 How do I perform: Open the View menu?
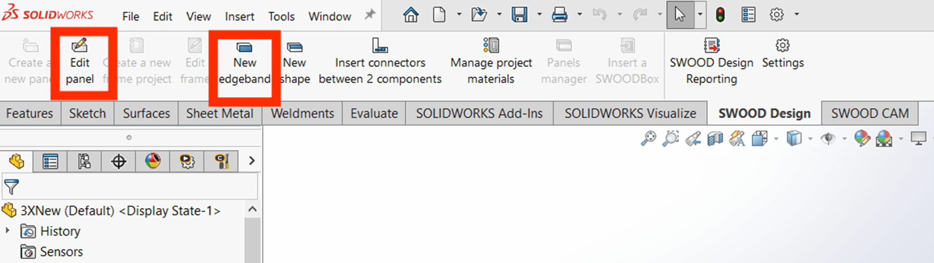tap(198, 16)
